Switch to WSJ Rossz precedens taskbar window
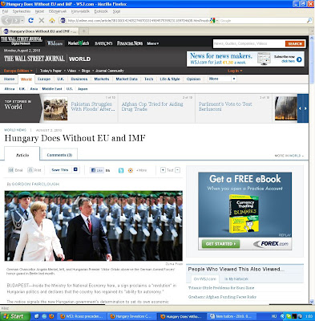The image size is (315, 321). [83, 316]
